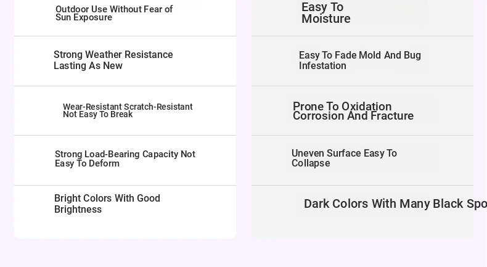Click divider between Strong Weather and Wear-Resistant rows

coord(125,86)
